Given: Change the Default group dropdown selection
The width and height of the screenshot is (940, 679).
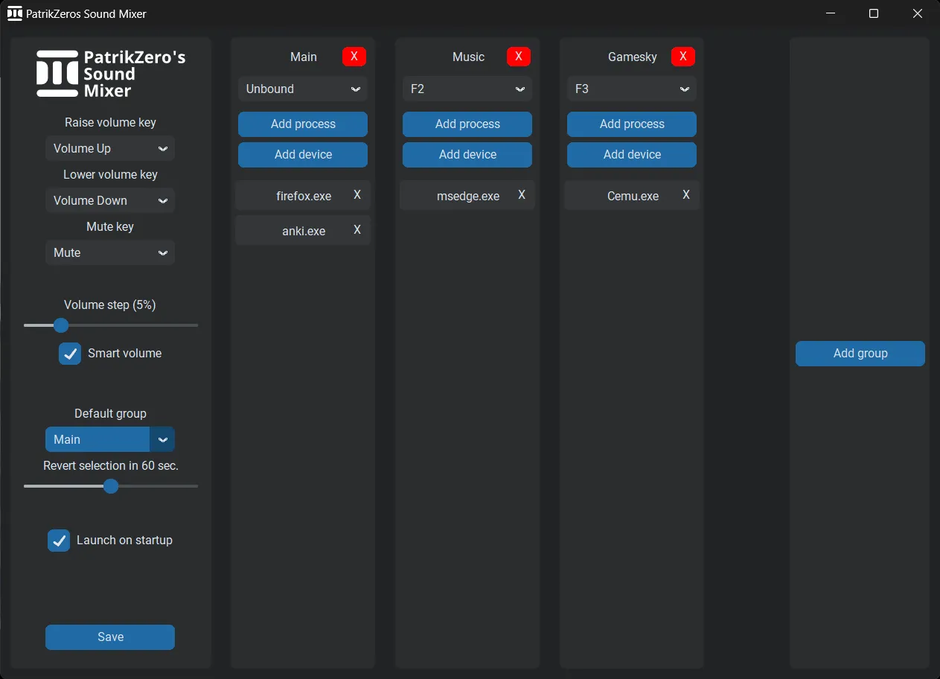Looking at the screenshot, I should click(110, 439).
